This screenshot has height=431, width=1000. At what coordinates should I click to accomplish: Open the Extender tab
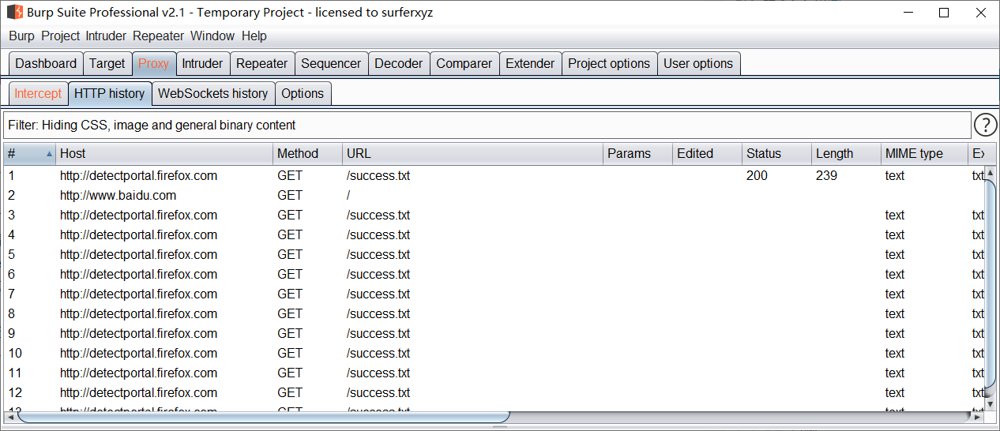[x=530, y=64]
